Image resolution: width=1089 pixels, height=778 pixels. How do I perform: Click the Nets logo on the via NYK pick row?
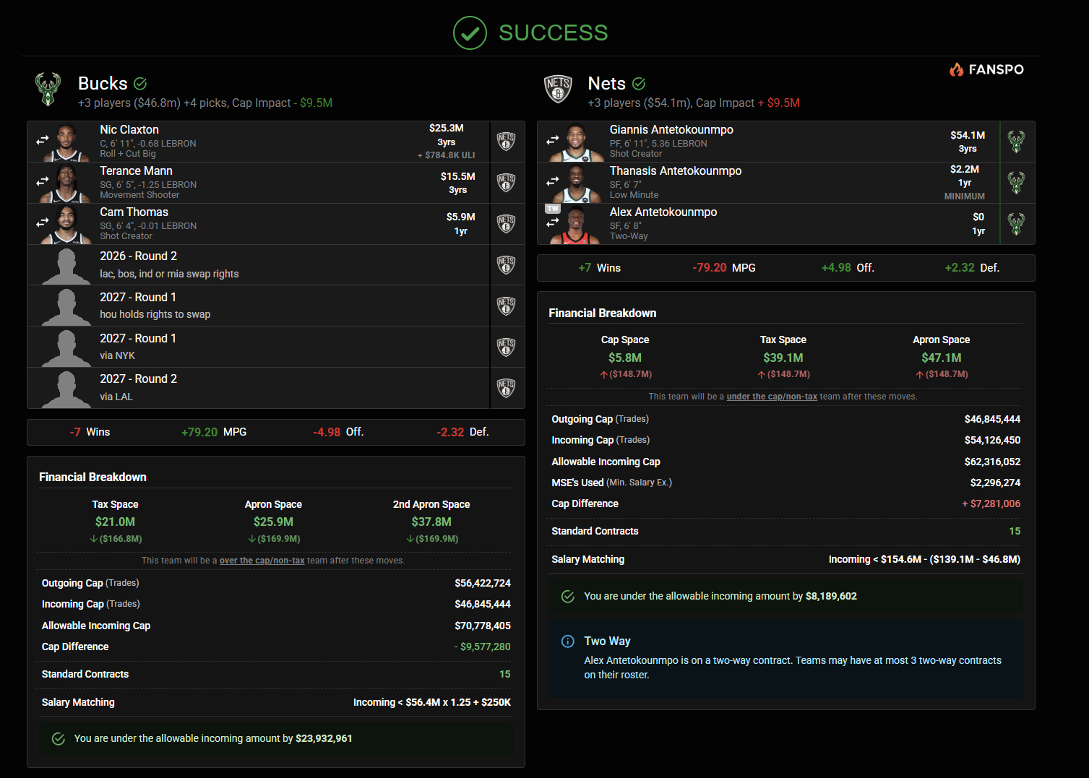tap(506, 347)
